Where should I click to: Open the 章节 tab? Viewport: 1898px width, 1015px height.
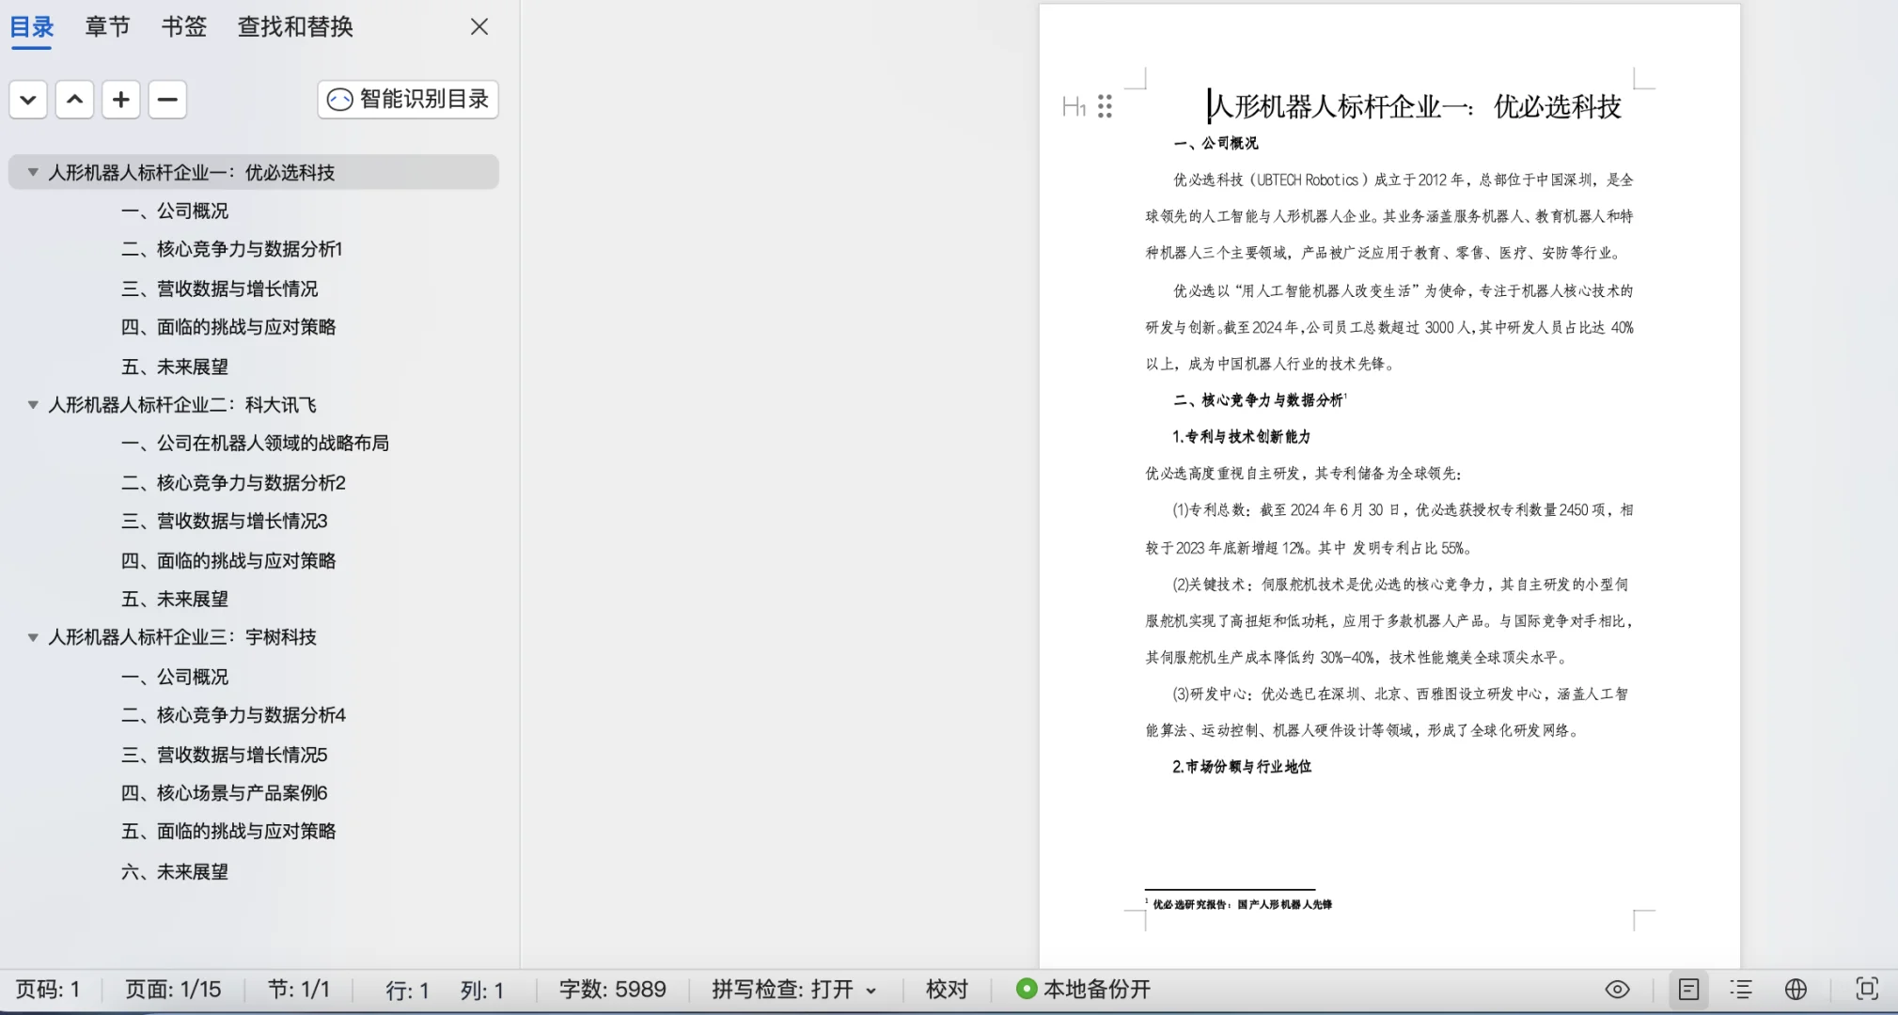tap(108, 26)
